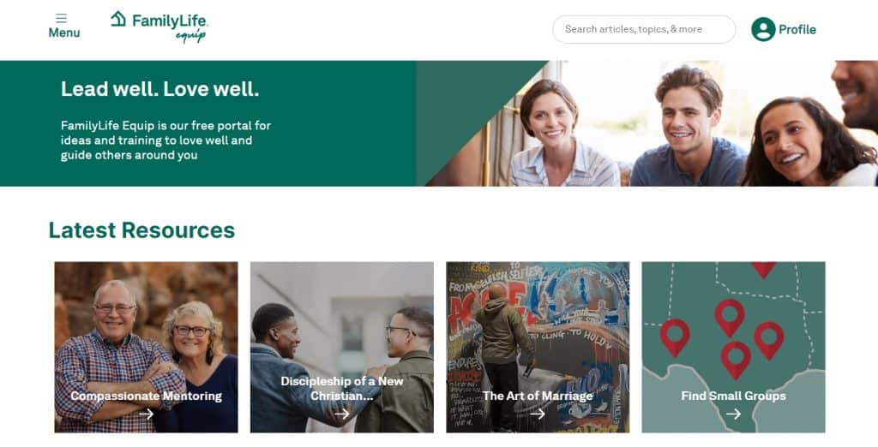Click the arrow under Compassionate Mentoring
The width and height of the screenshot is (878, 447).
point(146,414)
